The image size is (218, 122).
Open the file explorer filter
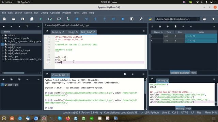pyautogui.click(x=27, y=26)
